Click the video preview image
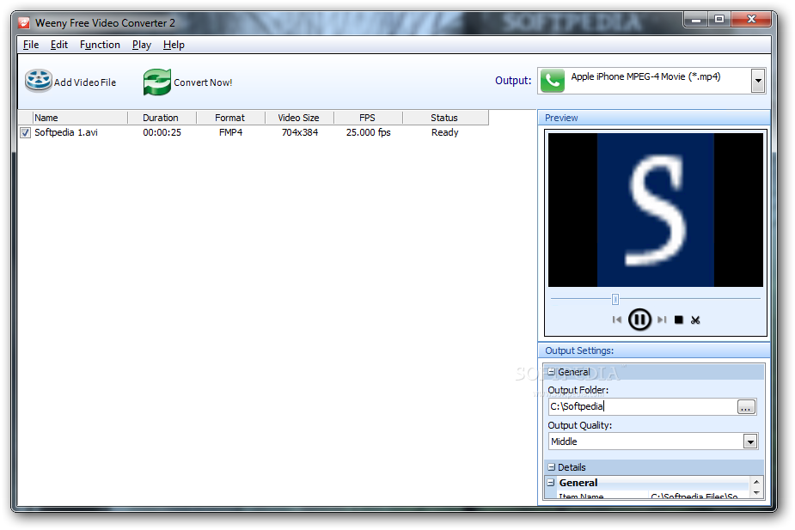 (656, 210)
